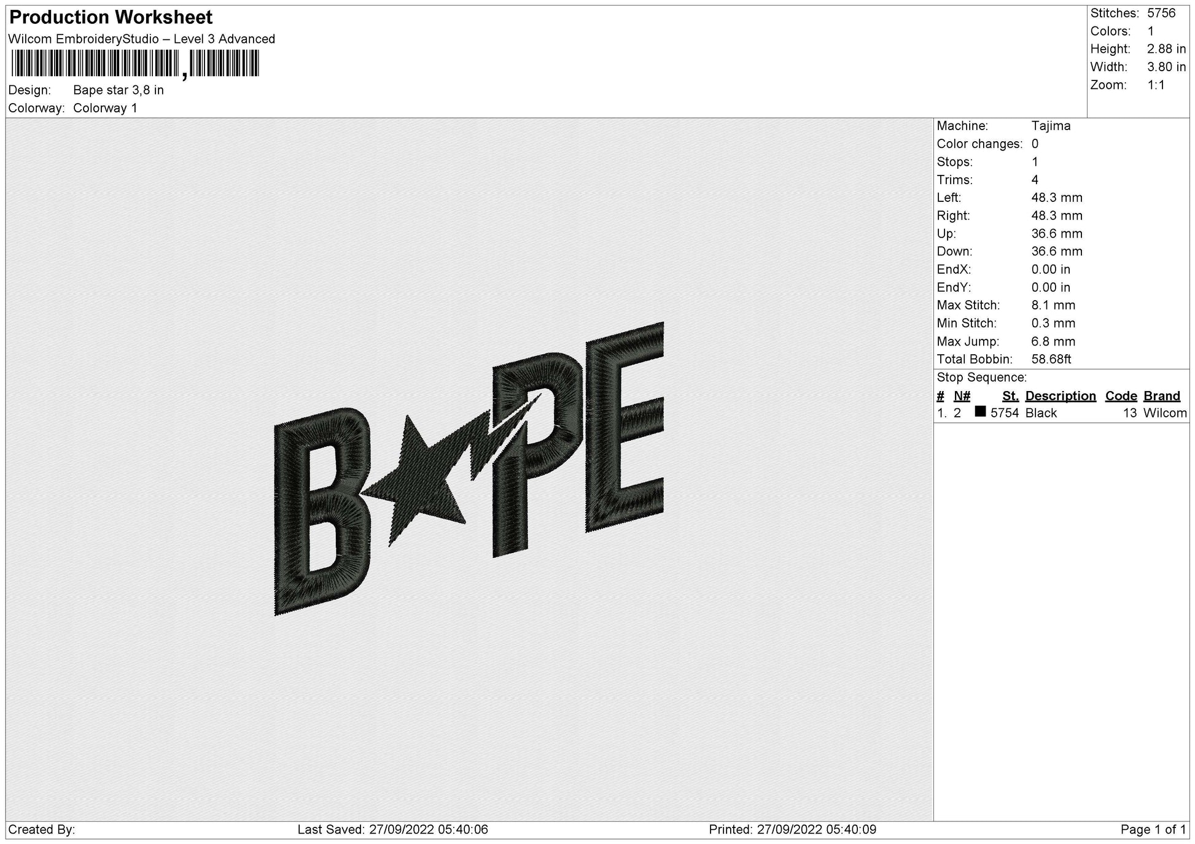Click the 'Last Saved: 27/09/2022 05:40:06' footer text

[x=393, y=830]
